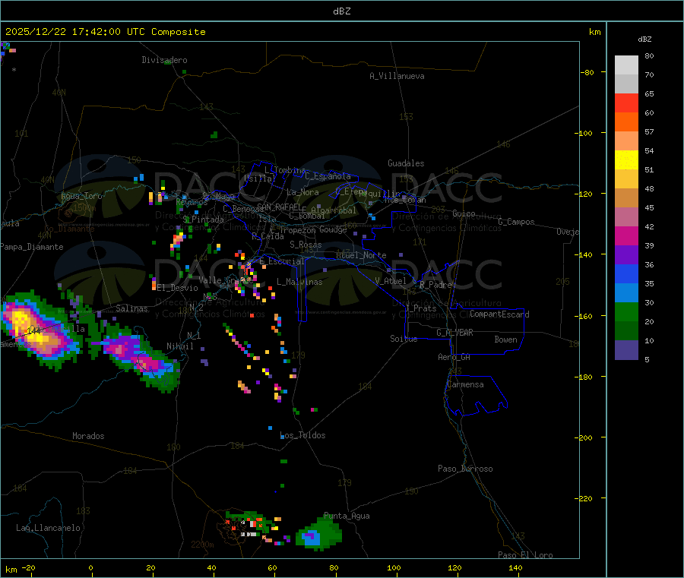Click the Bowen place label
This screenshot has height=578, width=684.
[x=506, y=340]
